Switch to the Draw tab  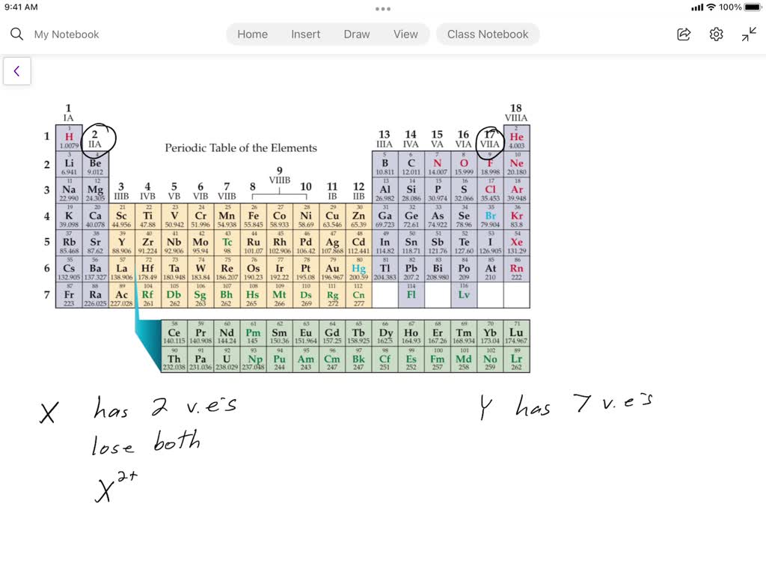[x=357, y=34]
